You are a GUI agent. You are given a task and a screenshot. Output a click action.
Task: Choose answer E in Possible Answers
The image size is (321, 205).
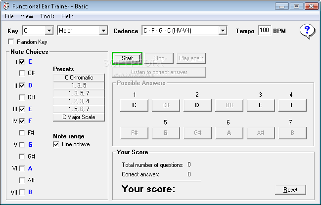pyautogui.click(x=261, y=105)
